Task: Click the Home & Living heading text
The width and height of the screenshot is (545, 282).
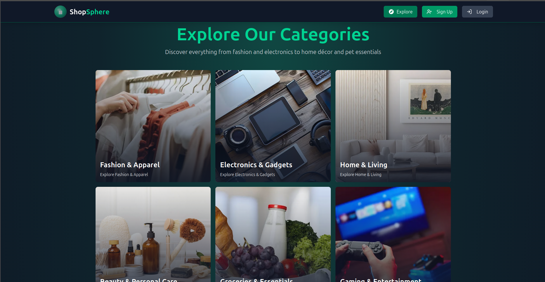Action: [364, 165]
